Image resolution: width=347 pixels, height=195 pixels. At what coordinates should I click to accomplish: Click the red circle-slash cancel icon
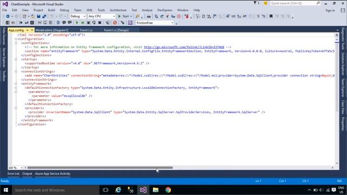[115, 23]
